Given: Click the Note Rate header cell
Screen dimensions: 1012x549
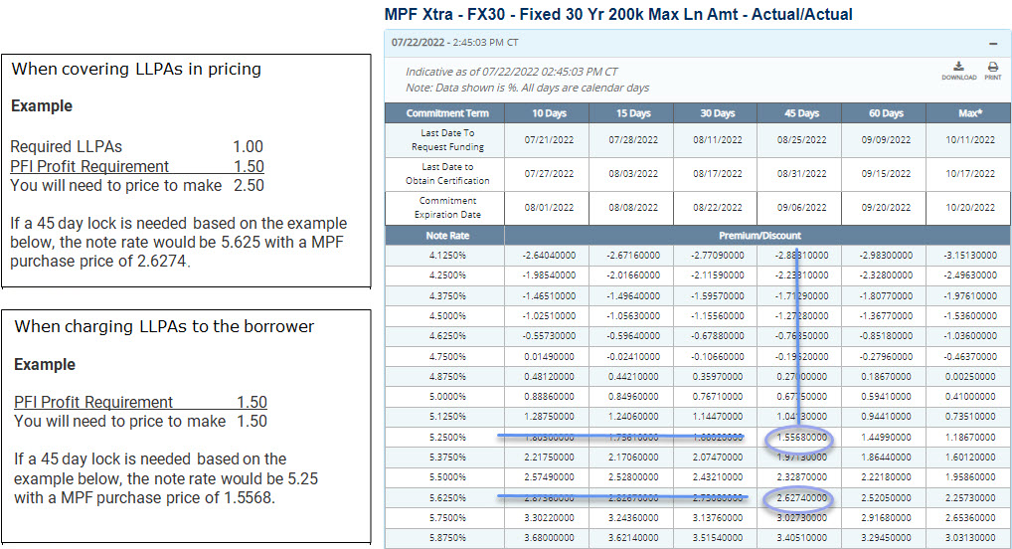Looking at the screenshot, I should tap(446, 236).
